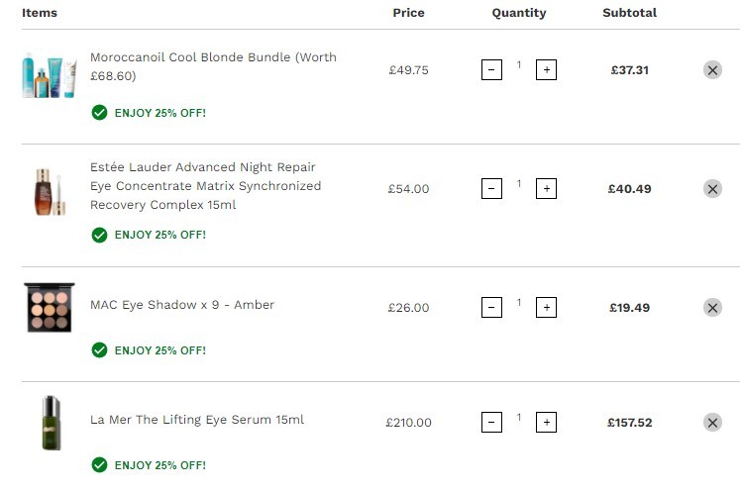Remove Estée Lauder Night Repair item

pos(712,189)
